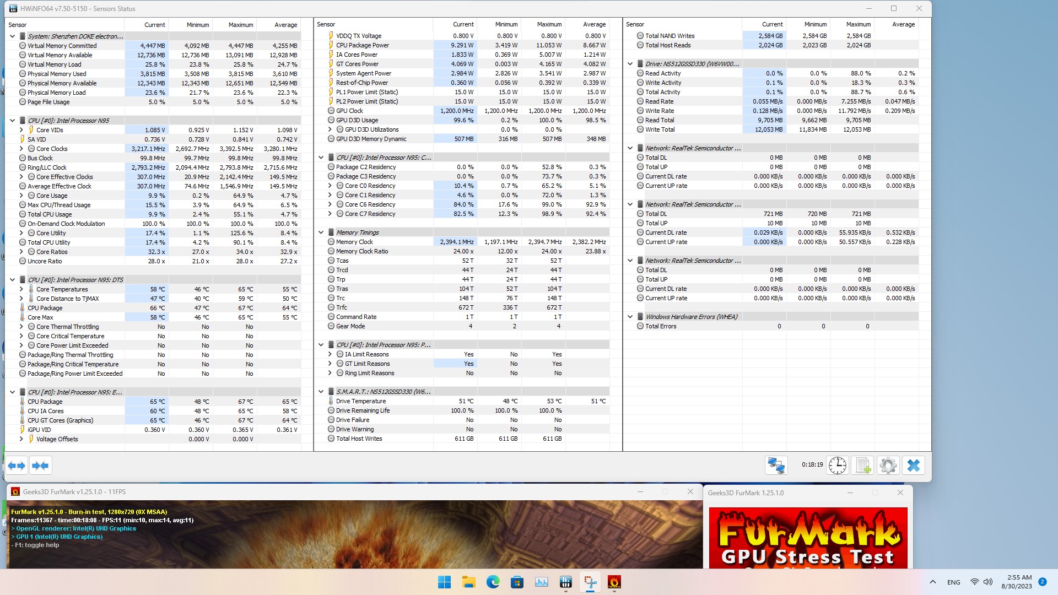Open Microsoft Edge from the taskbar
1058x595 pixels.
point(493,582)
